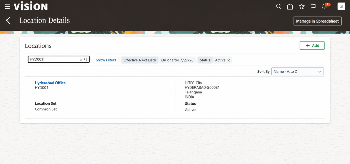Open notifications bell
The image size is (350, 164).
(324, 6)
